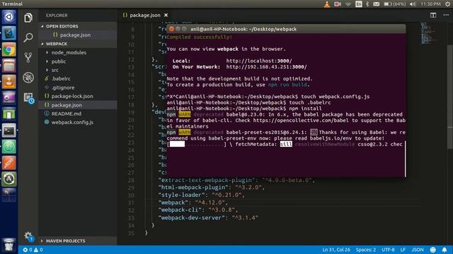Open the Search view in activity bar

coord(28,37)
